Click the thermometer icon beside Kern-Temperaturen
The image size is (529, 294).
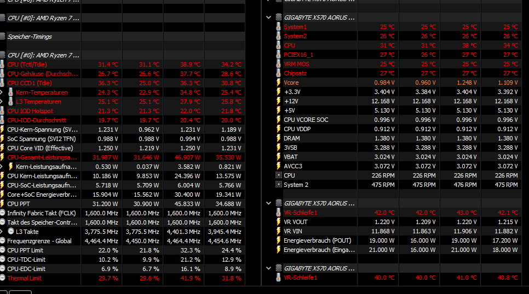click(x=10, y=92)
